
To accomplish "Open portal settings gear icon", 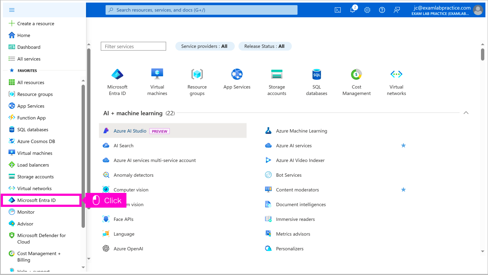I will pyautogui.click(x=367, y=10).
